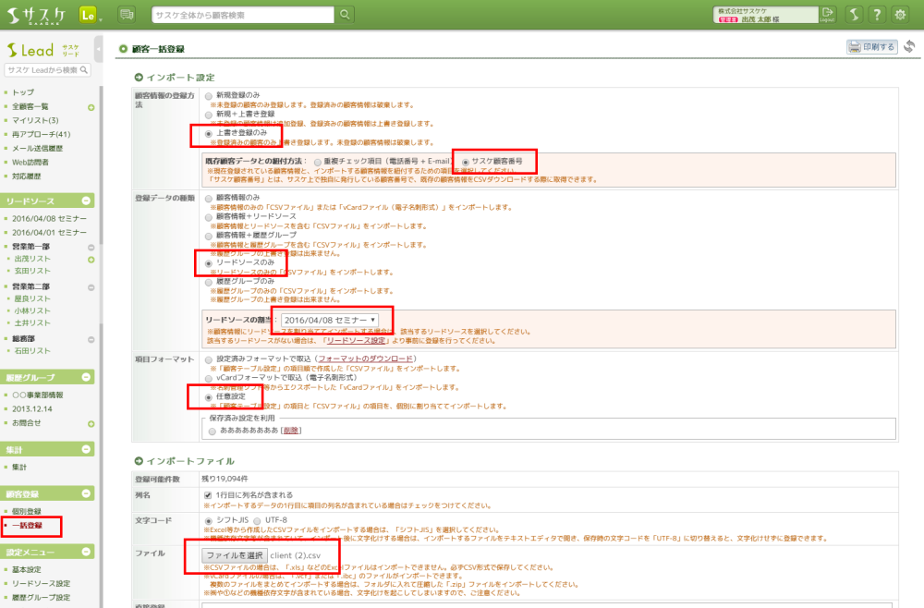
Task: Select the 新規登録のみ radio button
Action: [x=208, y=95]
